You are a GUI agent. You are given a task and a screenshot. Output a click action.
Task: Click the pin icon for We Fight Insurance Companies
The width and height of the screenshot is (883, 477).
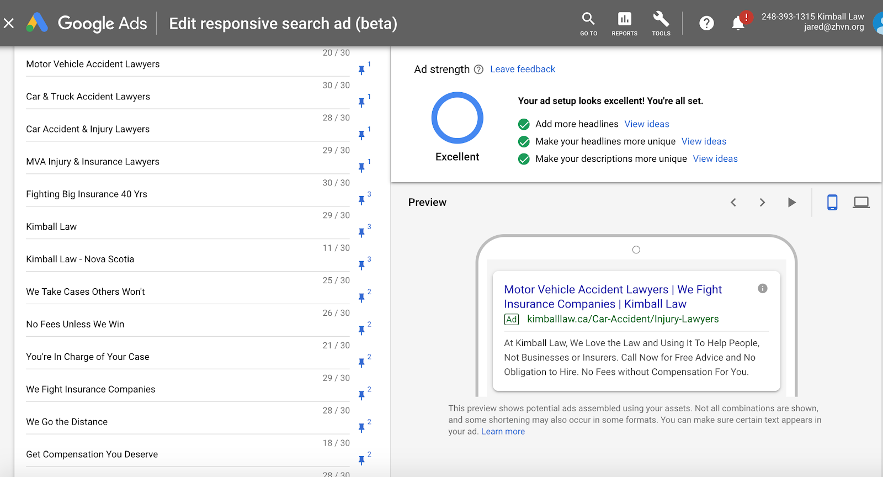click(361, 396)
